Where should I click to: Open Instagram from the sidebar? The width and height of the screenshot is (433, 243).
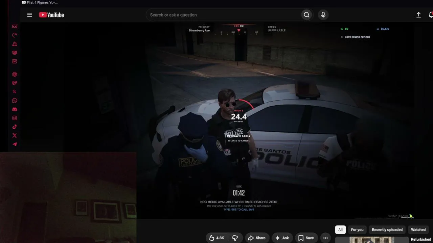pos(15,118)
